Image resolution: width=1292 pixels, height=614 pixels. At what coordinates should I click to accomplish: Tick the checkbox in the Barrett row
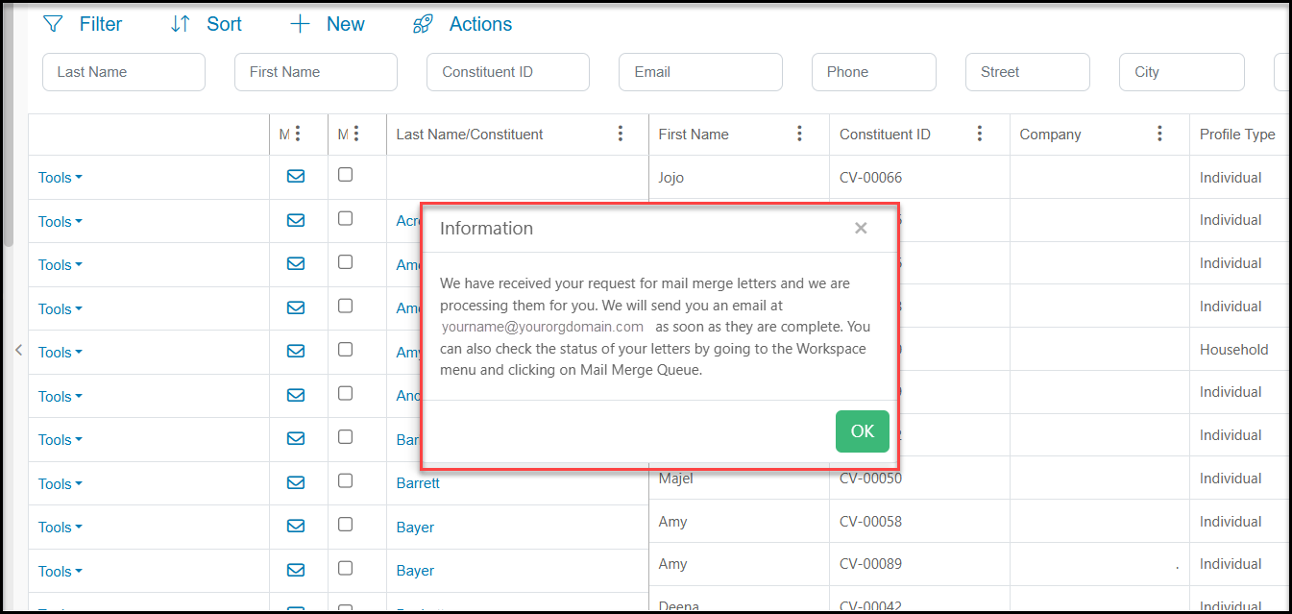click(346, 480)
